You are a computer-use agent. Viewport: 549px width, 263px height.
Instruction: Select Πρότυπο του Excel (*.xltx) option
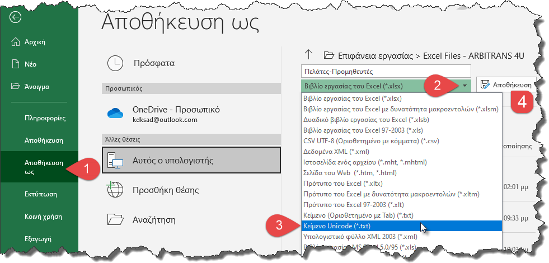(x=402, y=183)
